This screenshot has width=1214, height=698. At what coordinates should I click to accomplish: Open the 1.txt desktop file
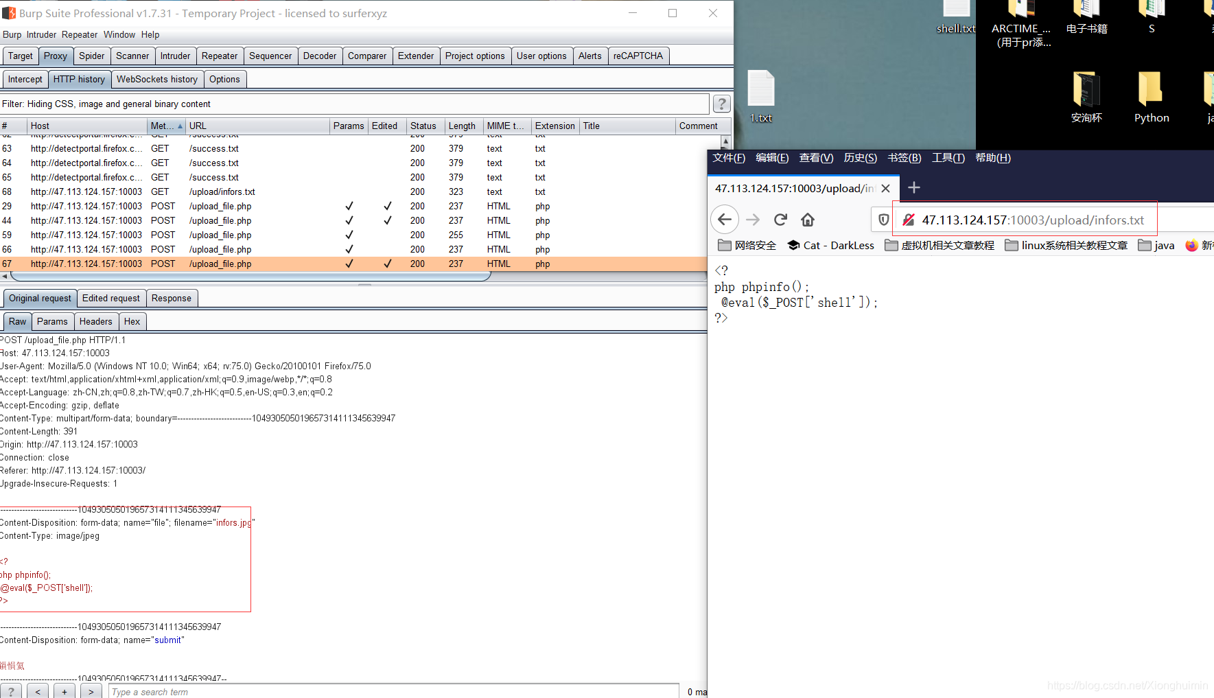(x=760, y=97)
